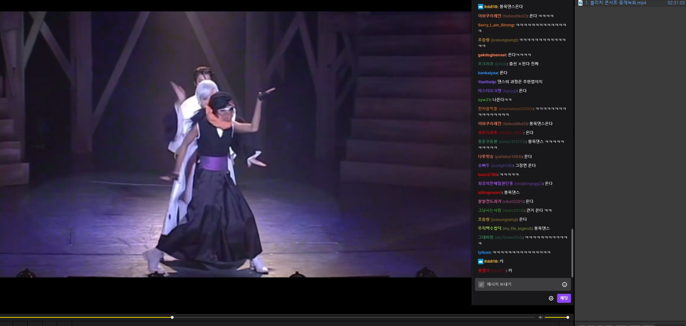The height and width of the screenshot is (326, 686).
Task: Click username 다투빗슈 in chat
Action: [x=486, y=157]
